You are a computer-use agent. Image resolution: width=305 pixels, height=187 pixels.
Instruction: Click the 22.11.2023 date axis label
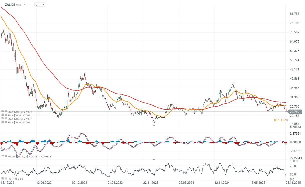[x=151, y=183]
